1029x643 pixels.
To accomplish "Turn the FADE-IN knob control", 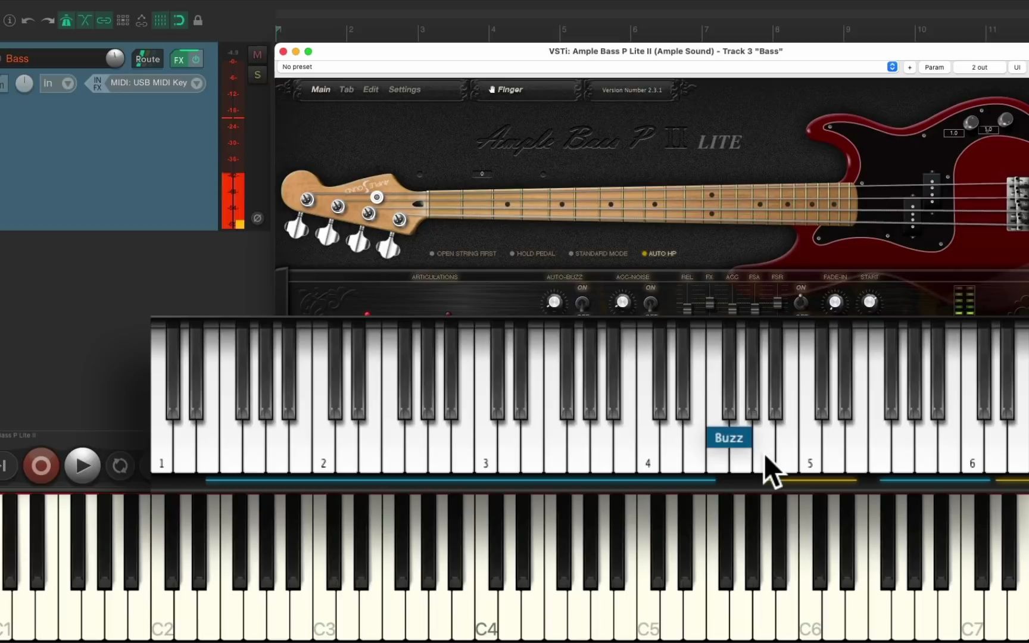I will pyautogui.click(x=834, y=302).
